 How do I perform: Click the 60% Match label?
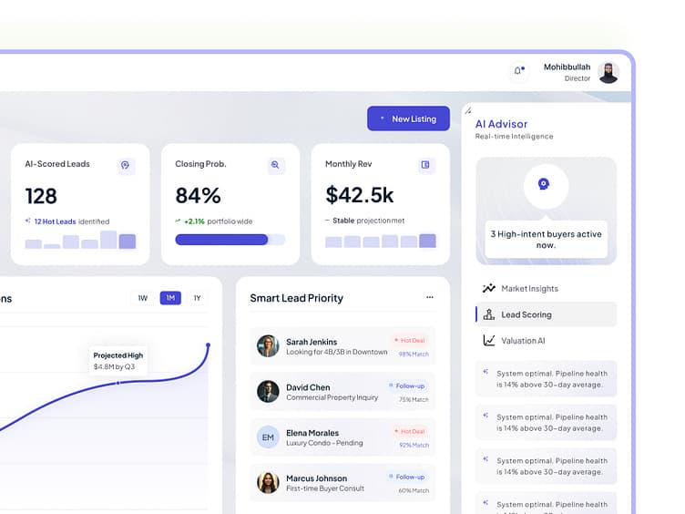tap(414, 490)
